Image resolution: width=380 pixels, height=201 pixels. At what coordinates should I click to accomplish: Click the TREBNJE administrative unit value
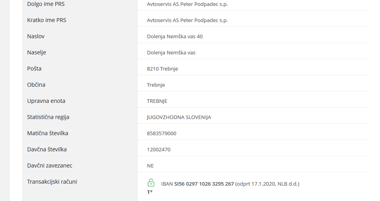click(x=157, y=101)
